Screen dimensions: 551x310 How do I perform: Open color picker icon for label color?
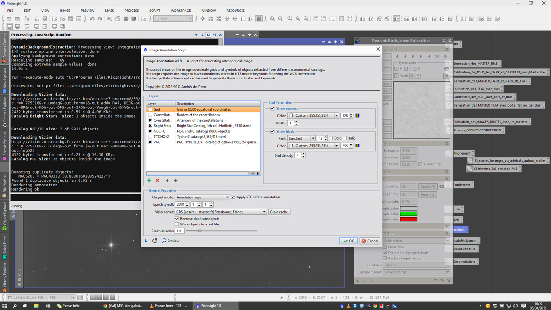point(358,146)
